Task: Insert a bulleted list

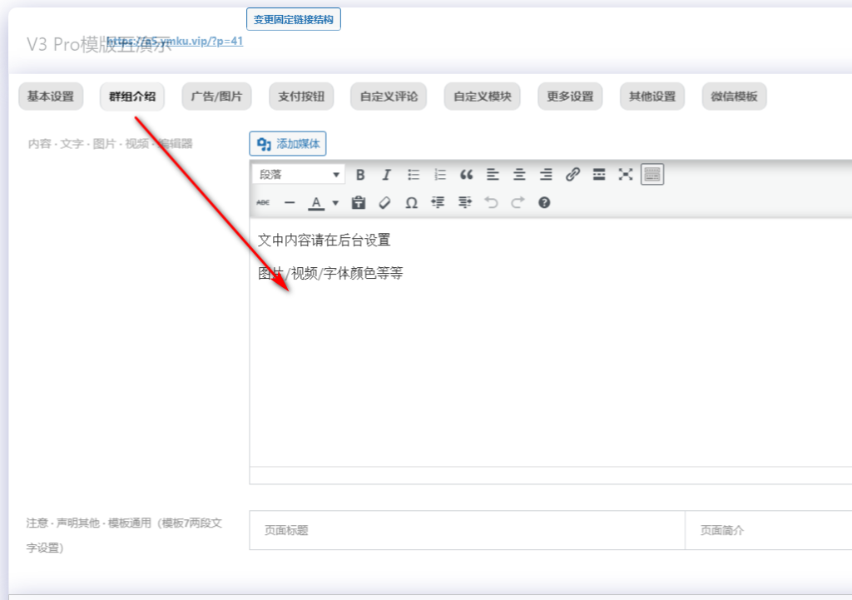Action: (x=414, y=175)
